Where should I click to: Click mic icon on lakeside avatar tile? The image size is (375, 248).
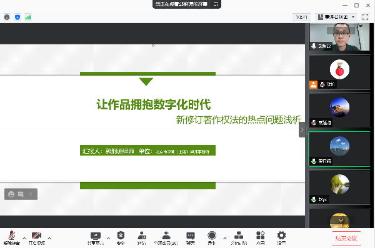(314, 199)
